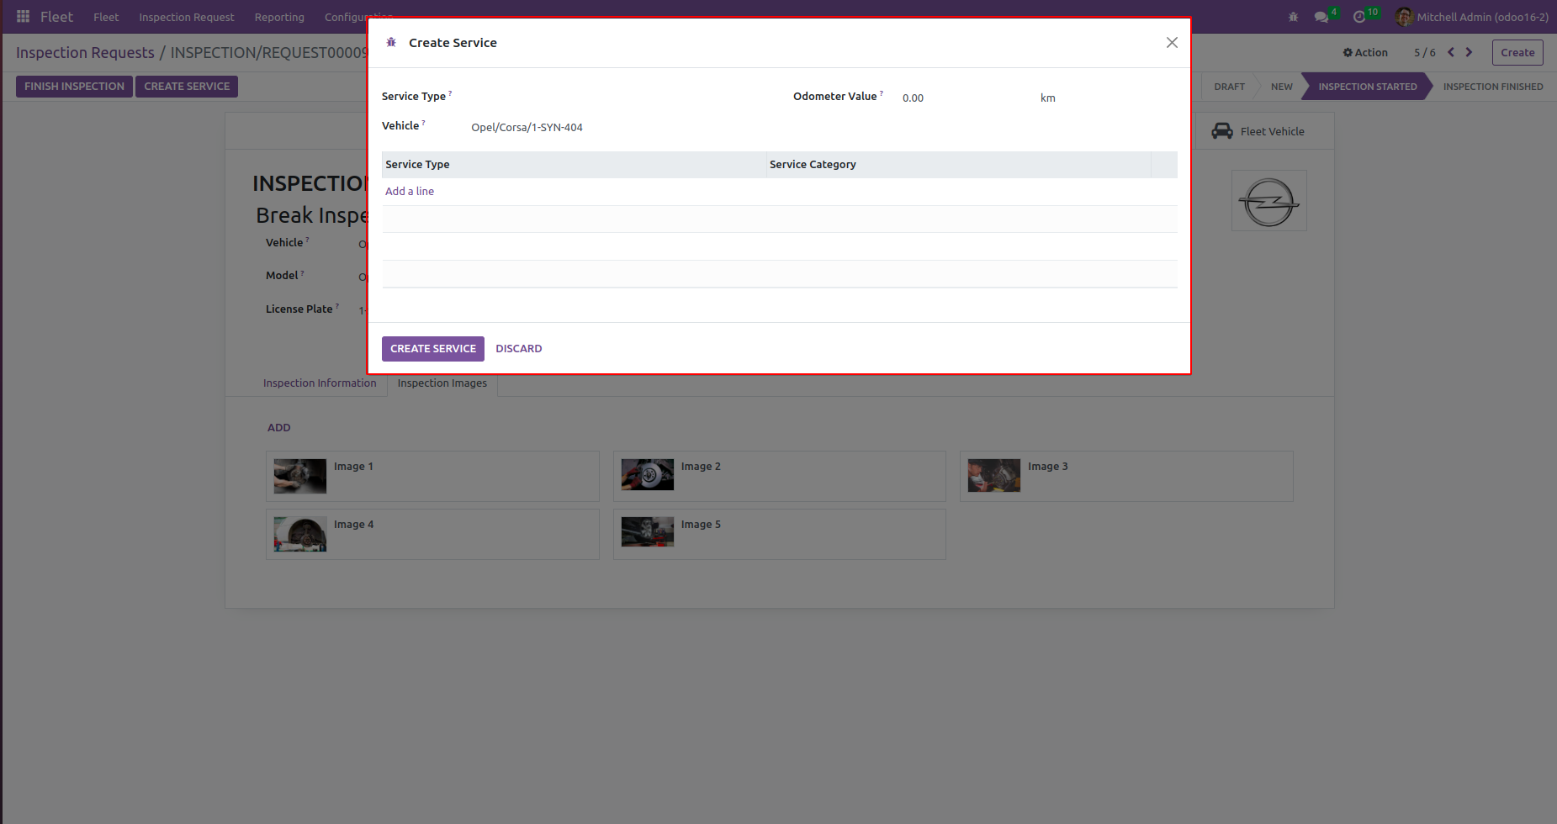Screen dimensions: 1557x824
Task: Open the Image 4 thumbnail
Action: (300, 534)
